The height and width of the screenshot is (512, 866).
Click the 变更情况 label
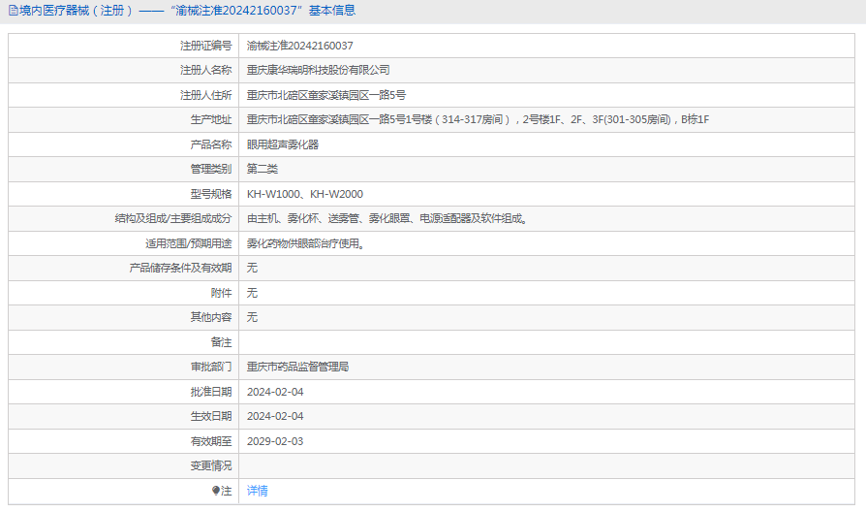pos(211,466)
